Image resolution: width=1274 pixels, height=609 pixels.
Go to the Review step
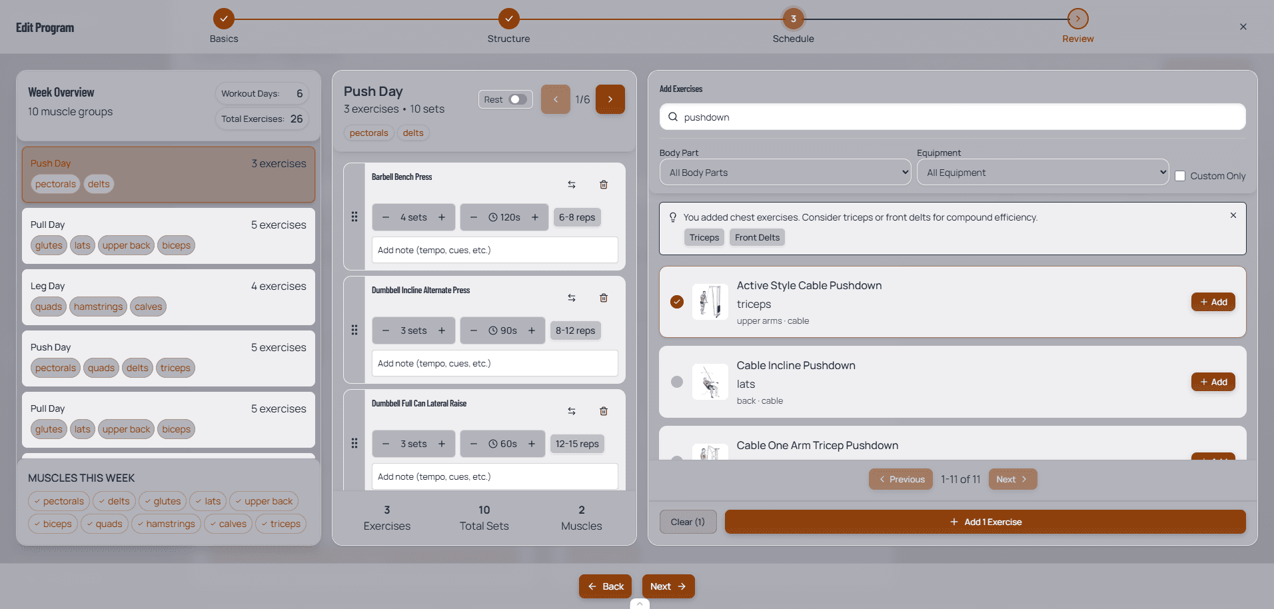coord(1077,19)
